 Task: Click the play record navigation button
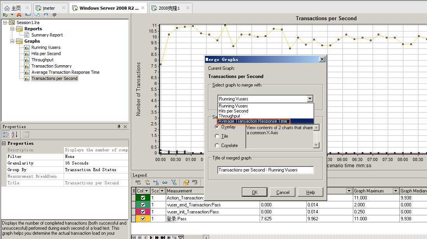(151, 237)
